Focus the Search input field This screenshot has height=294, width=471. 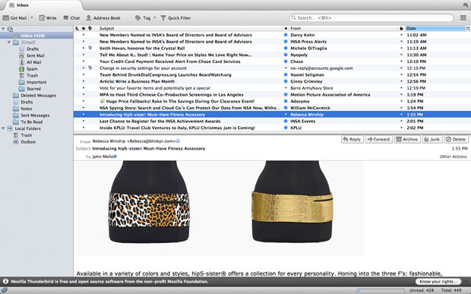371,18
